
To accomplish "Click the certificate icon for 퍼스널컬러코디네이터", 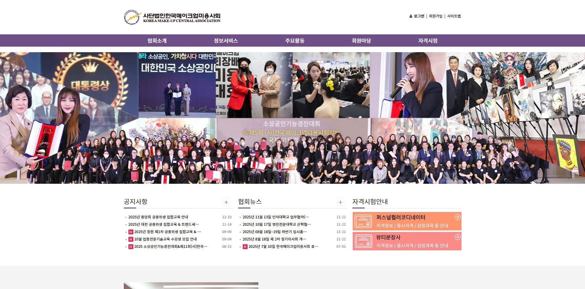I will coord(363,221).
